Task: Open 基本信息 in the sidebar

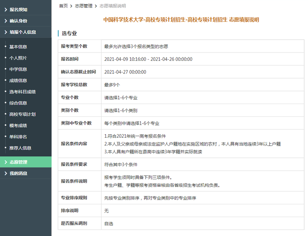Action: [x=18, y=47]
